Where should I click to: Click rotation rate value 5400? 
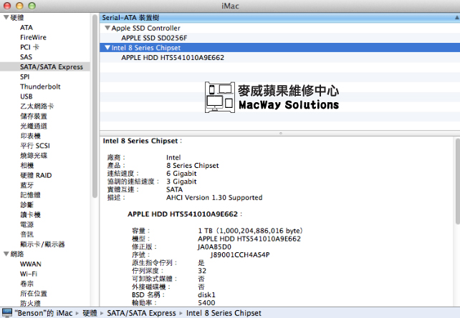pyautogui.click(x=206, y=303)
